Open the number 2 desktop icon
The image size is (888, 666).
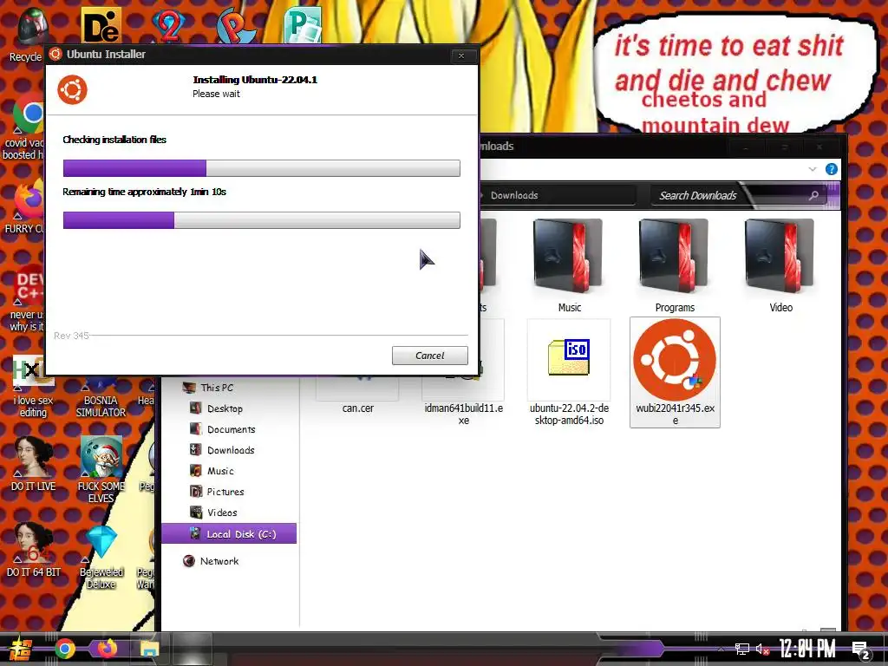pyautogui.click(x=169, y=25)
